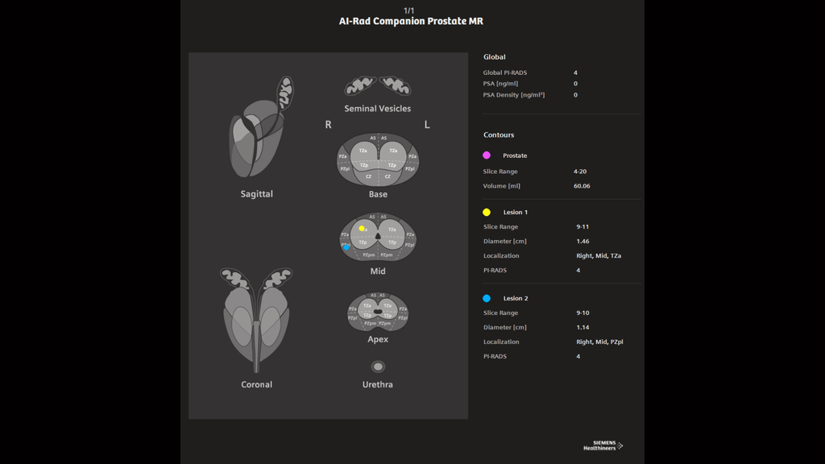
Task: Click the AI-Rad Companion Prostate MR title
Action: [x=412, y=21]
